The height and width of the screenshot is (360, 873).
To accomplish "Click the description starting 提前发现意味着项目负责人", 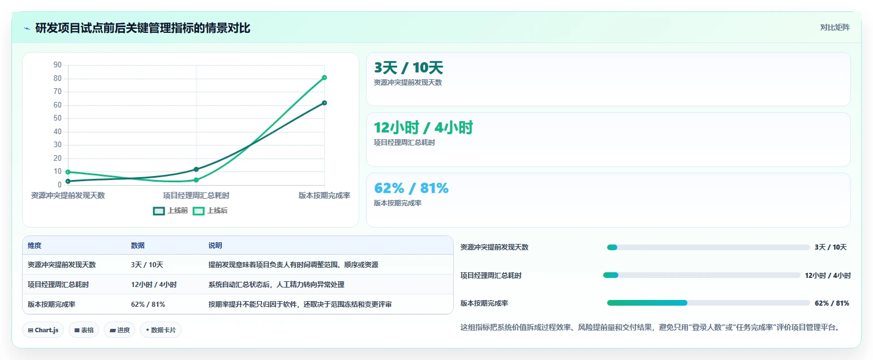I will pos(293,264).
